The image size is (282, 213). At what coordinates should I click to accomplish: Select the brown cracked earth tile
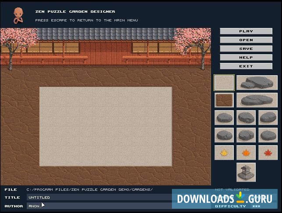click(224, 100)
